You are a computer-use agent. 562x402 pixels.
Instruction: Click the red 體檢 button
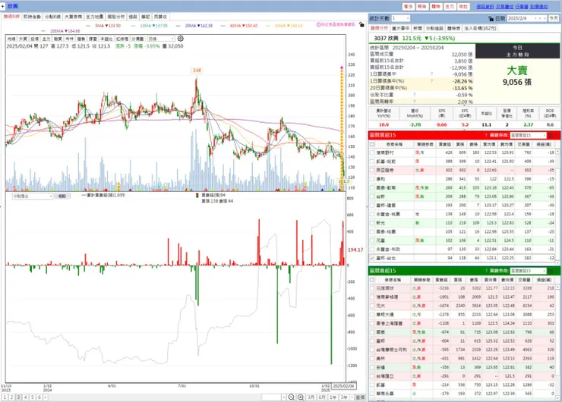tap(436, 7)
